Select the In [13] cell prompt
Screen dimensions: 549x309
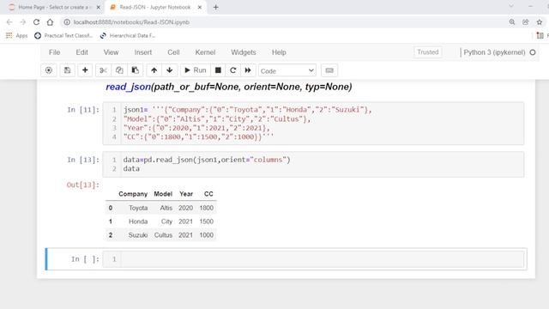(83, 160)
